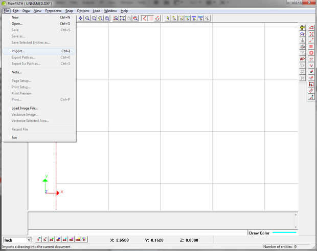317x251 pixels.
Task: Click the red X-shaped icon in right toolbar
Action: pos(311,34)
